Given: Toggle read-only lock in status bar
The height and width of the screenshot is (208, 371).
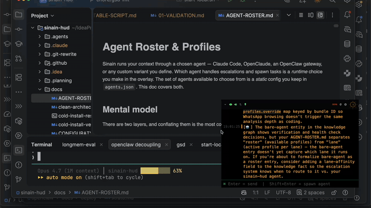Looking at the screenshot, I should click(333, 193).
